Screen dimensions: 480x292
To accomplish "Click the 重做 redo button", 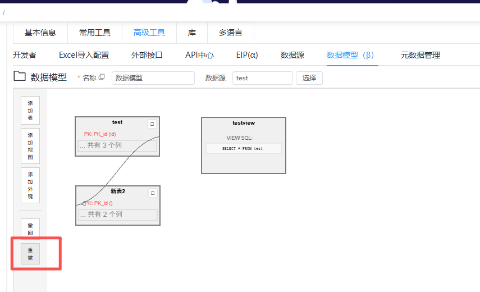I will [30, 254].
